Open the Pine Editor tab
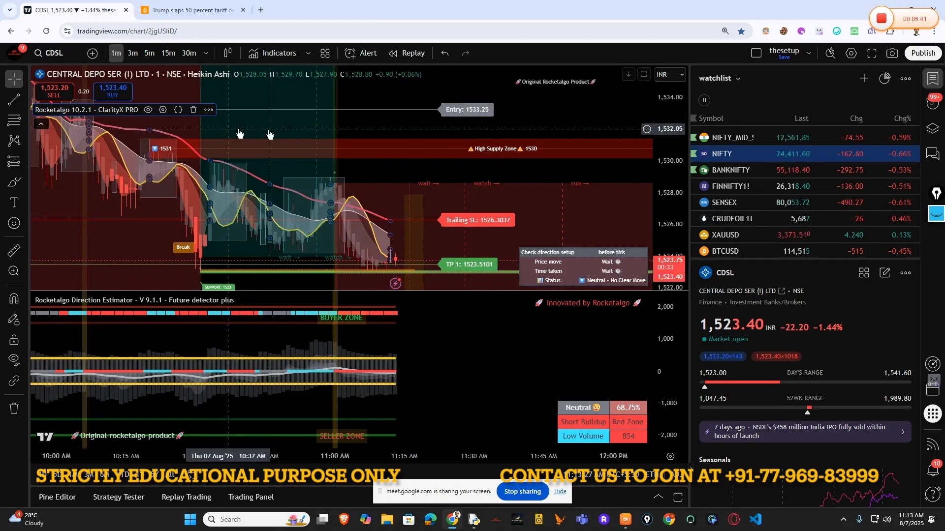 pos(58,497)
